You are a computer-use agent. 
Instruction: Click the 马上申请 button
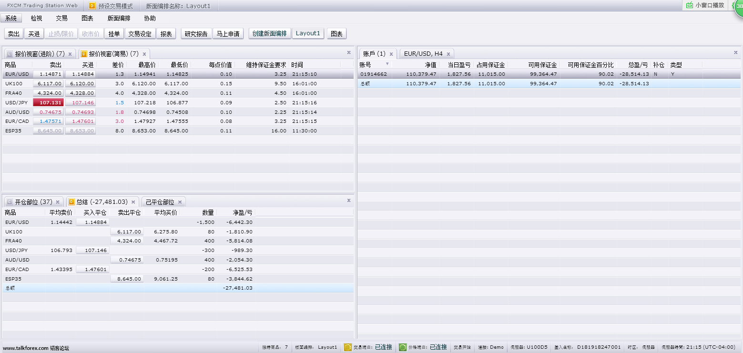coord(228,34)
